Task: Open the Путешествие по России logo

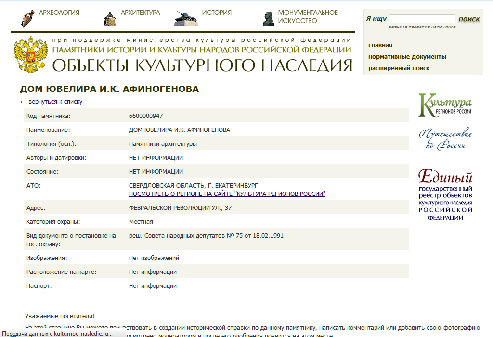Action: (445, 140)
